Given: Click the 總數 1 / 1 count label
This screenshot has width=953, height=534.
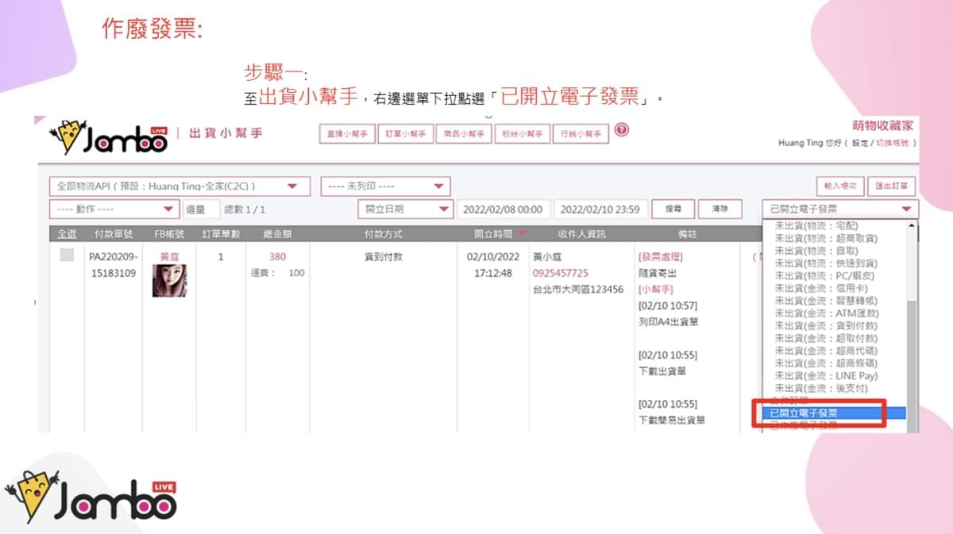Looking at the screenshot, I should (x=245, y=209).
